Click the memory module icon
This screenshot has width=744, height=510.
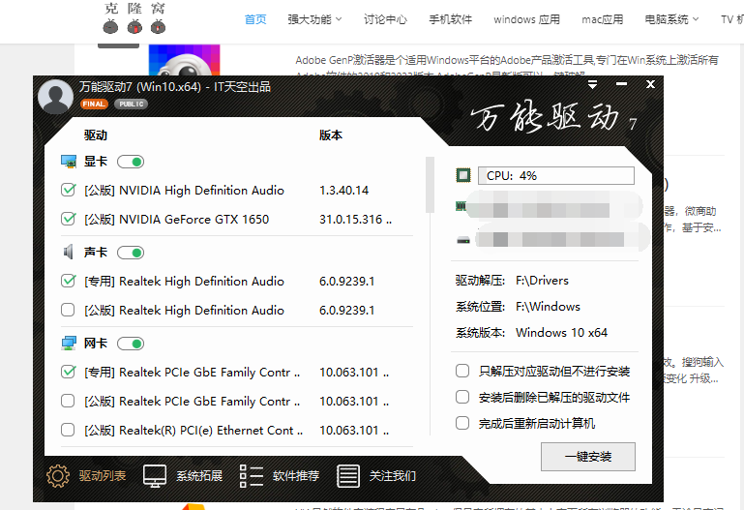[x=461, y=206]
